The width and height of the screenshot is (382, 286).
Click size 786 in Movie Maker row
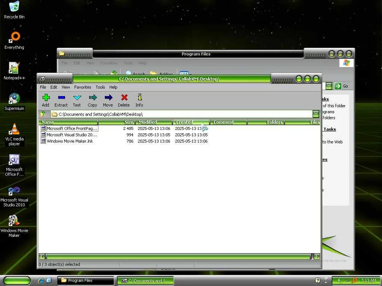click(x=130, y=141)
